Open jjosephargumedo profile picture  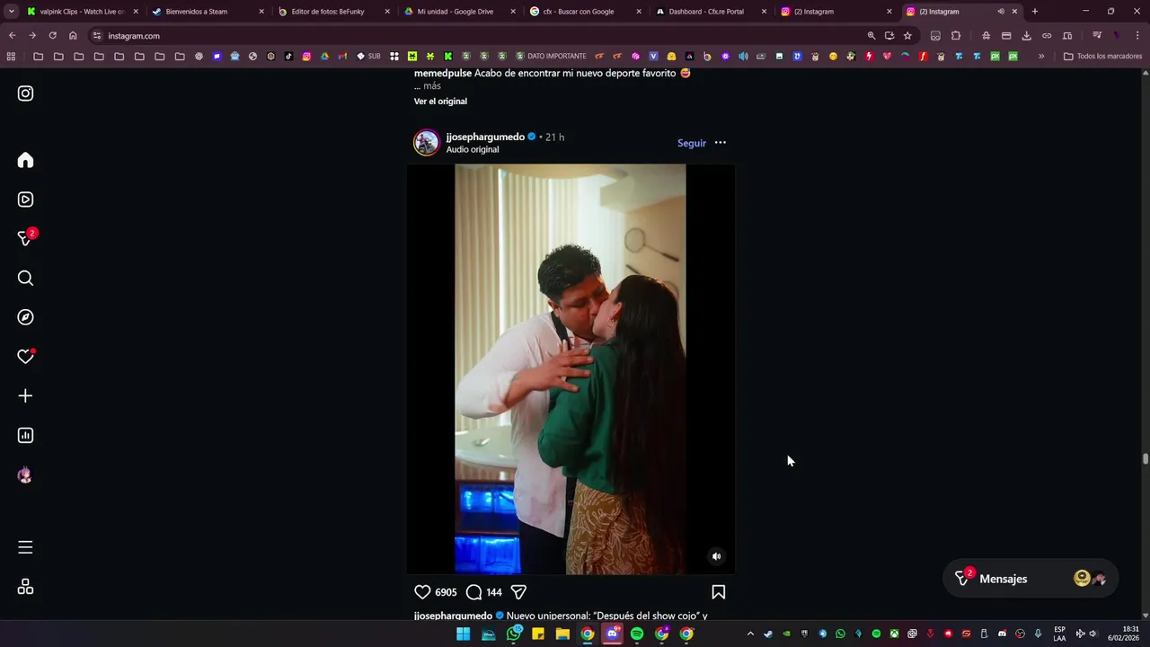click(427, 142)
